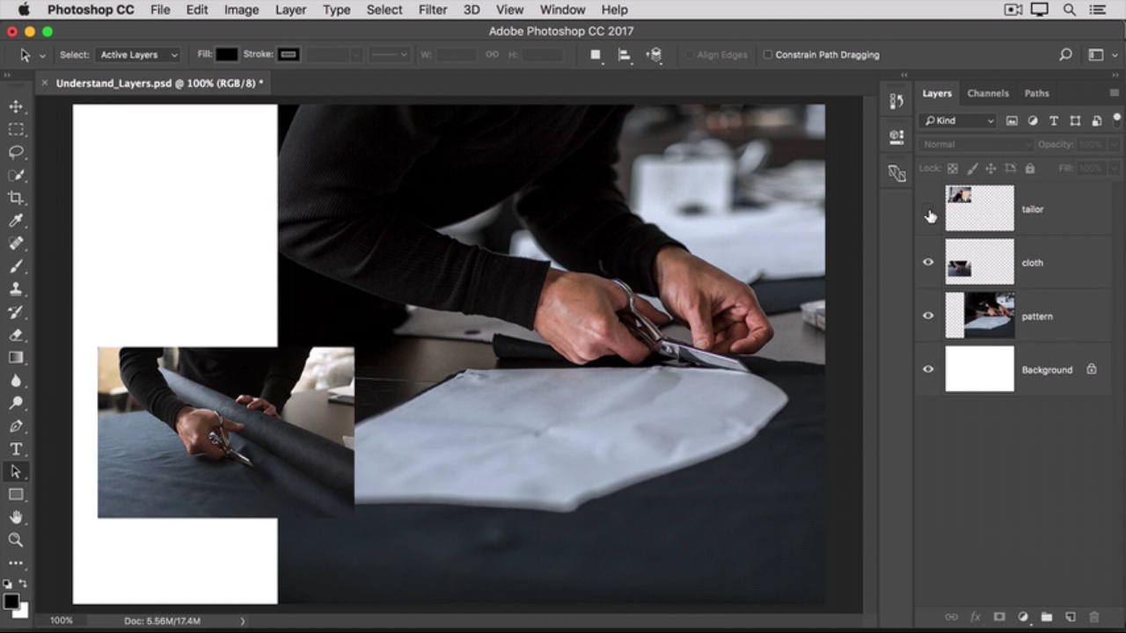Viewport: 1126px width, 633px height.
Task: Select the Lasso tool
Action: (x=16, y=152)
